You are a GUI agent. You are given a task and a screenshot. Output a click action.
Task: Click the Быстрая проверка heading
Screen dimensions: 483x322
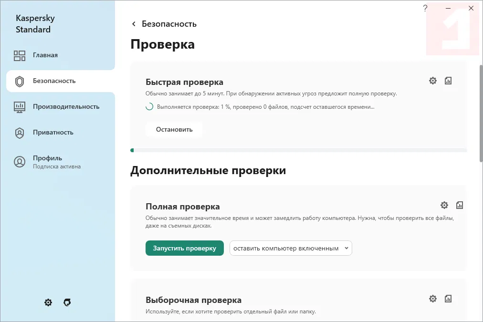184,82
